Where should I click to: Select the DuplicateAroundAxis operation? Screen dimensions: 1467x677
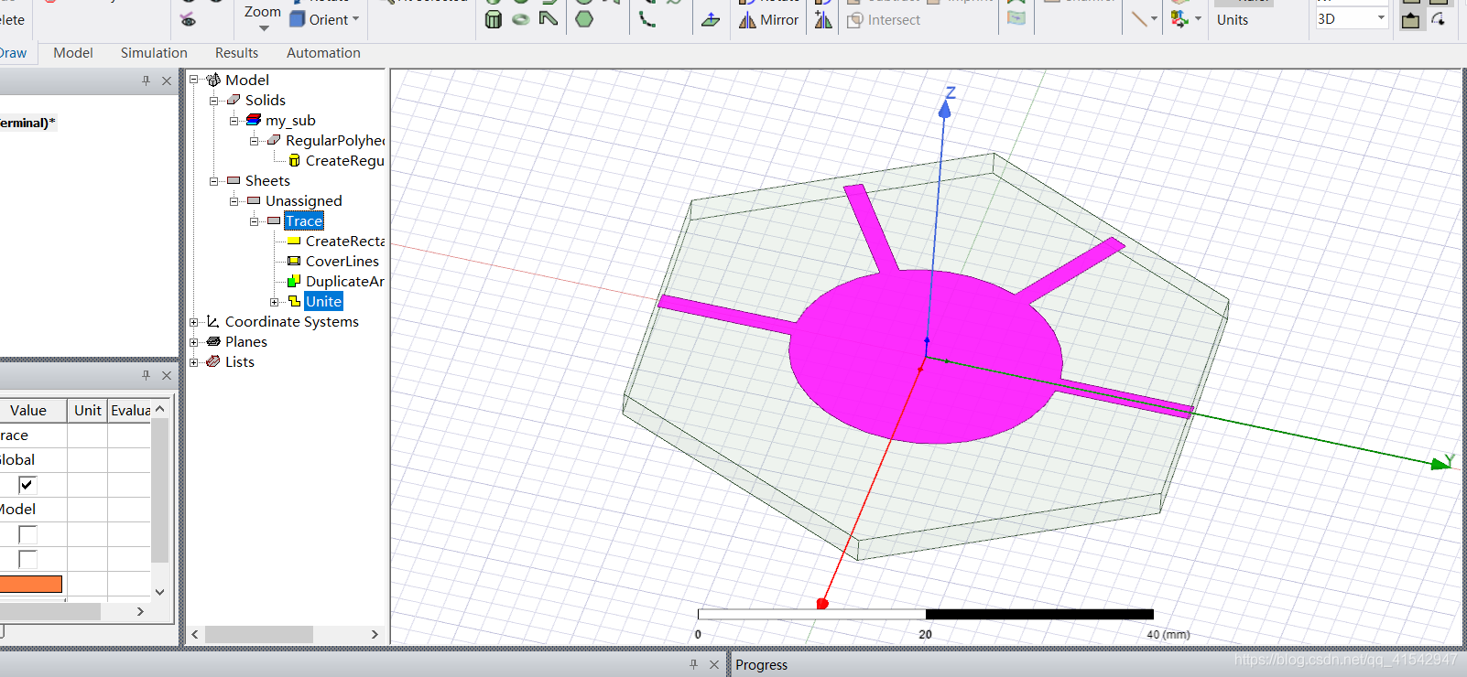coord(344,281)
